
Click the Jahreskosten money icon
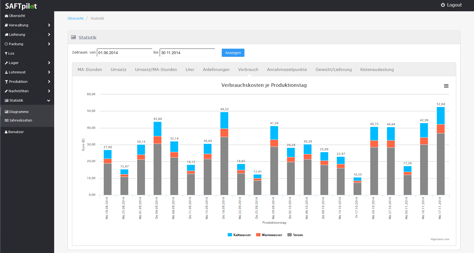(x=6, y=120)
